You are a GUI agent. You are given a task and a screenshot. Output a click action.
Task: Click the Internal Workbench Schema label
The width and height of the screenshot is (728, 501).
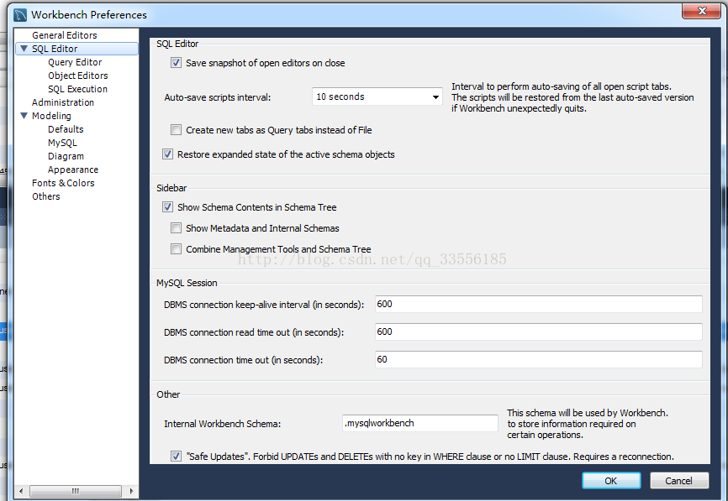pos(223,424)
